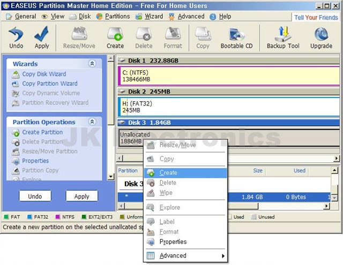Click Delete Partition in sidebar
343x265 pixels.
tap(37, 142)
